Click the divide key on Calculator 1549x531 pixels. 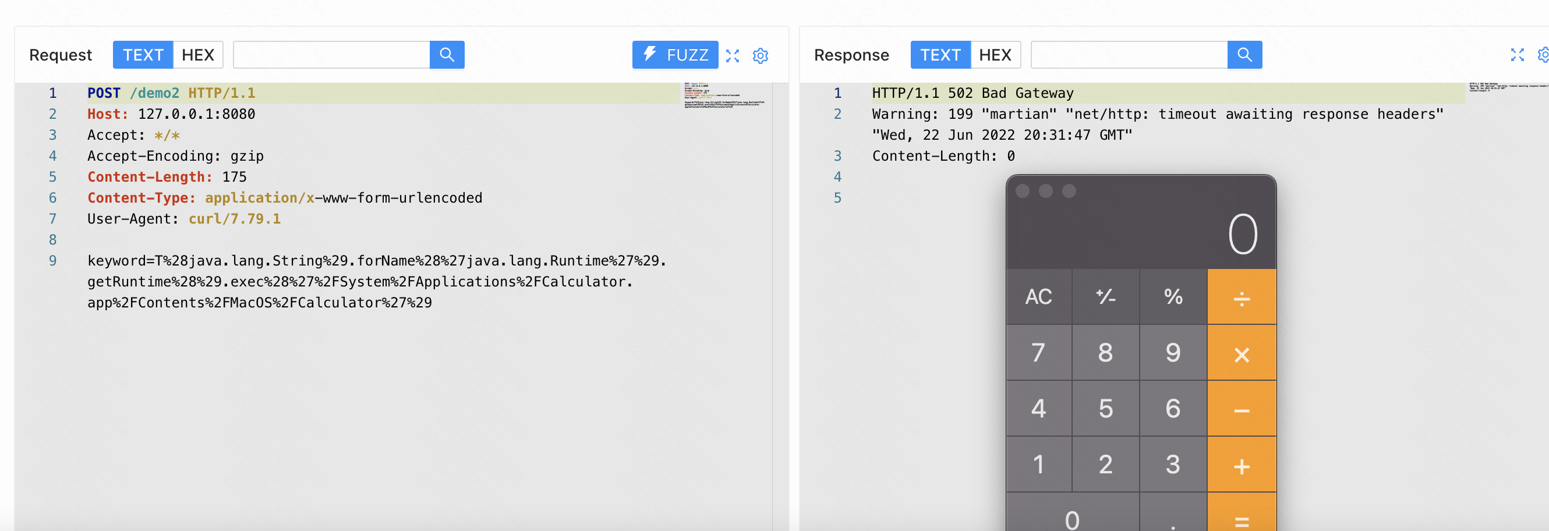[x=1242, y=296]
